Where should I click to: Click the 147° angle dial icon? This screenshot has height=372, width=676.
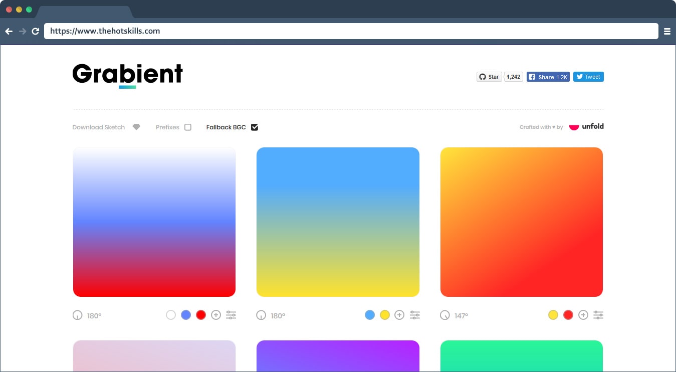(445, 315)
